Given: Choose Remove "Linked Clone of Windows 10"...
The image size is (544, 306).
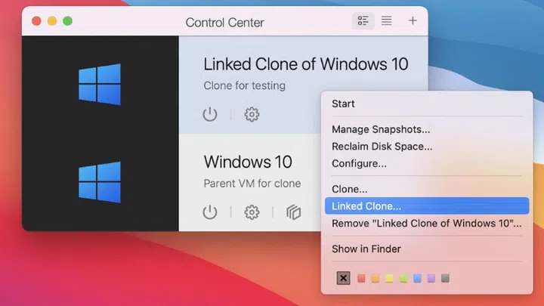Looking at the screenshot, I should point(426,223).
